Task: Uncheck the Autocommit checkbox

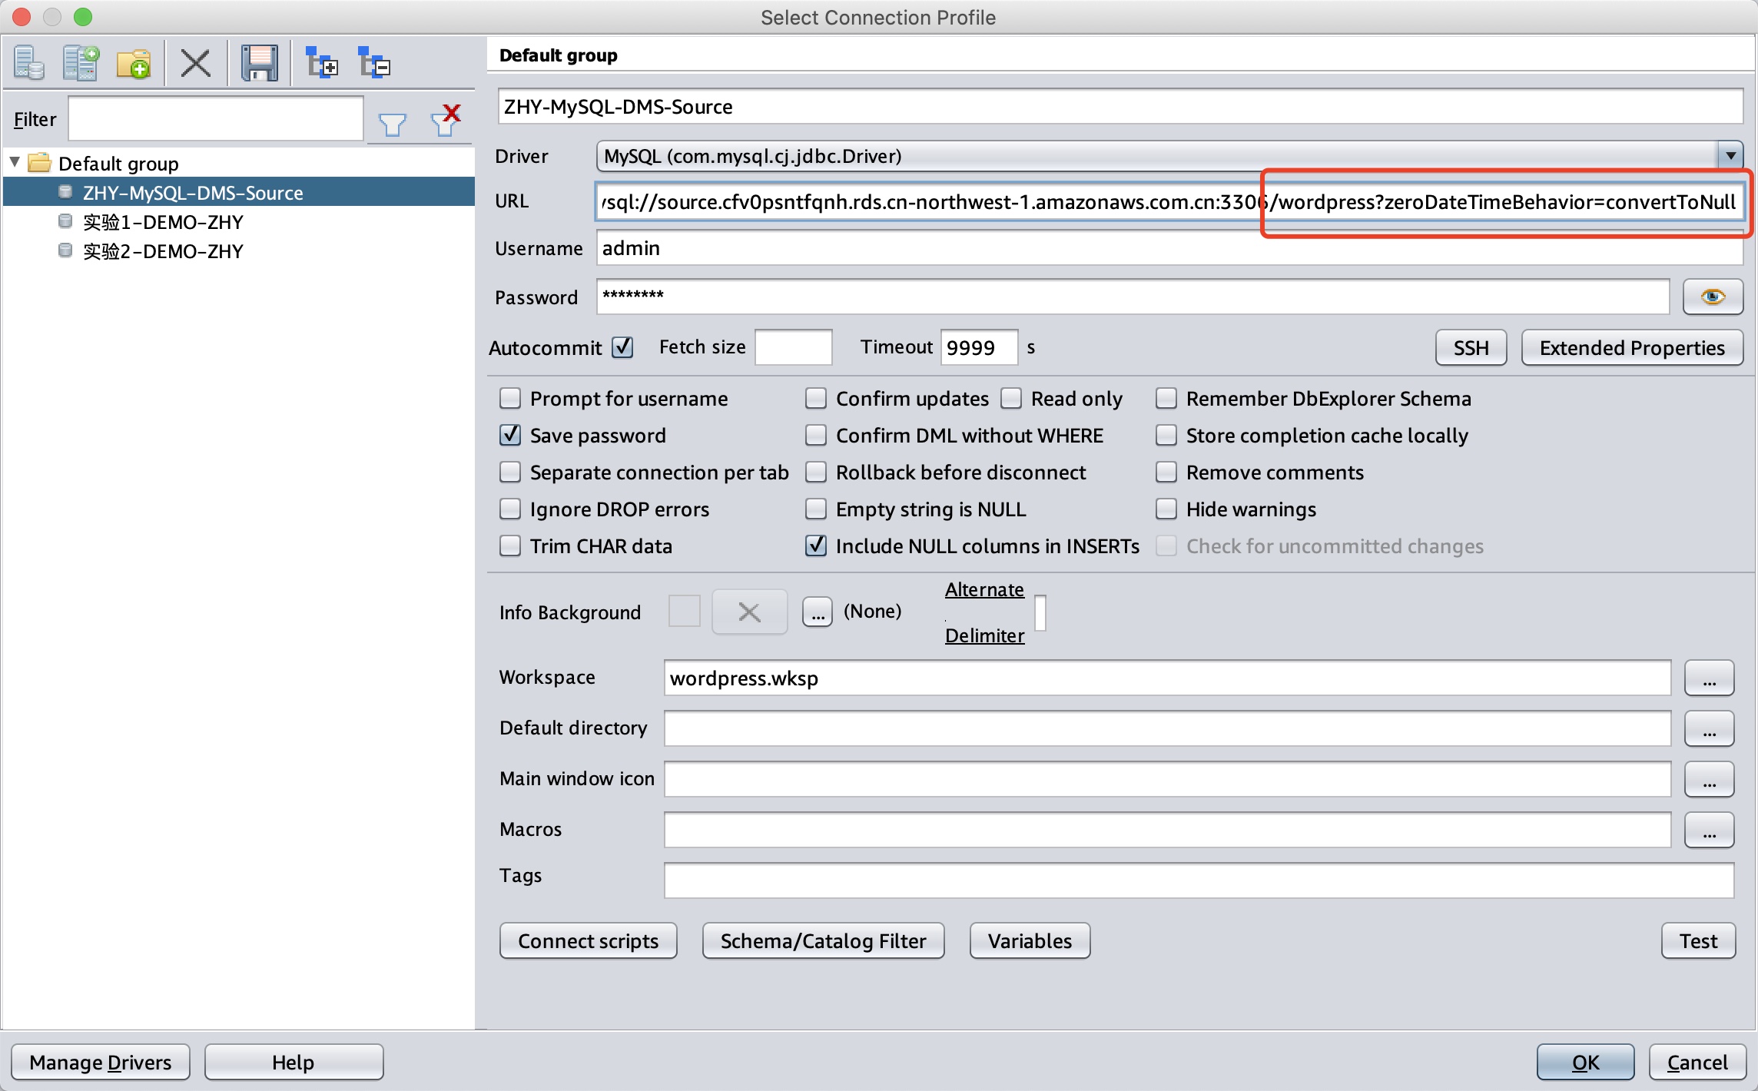Action: coord(622,347)
